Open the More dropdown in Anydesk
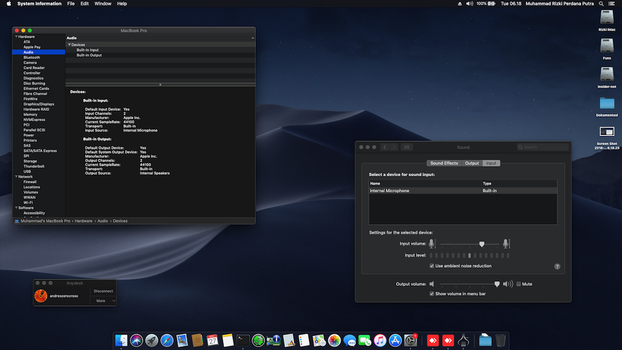 [x=104, y=301]
